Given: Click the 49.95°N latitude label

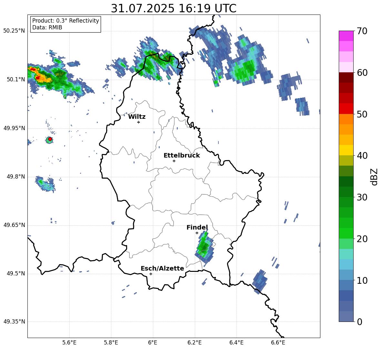Looking at the screenshot, I should 14,128.
